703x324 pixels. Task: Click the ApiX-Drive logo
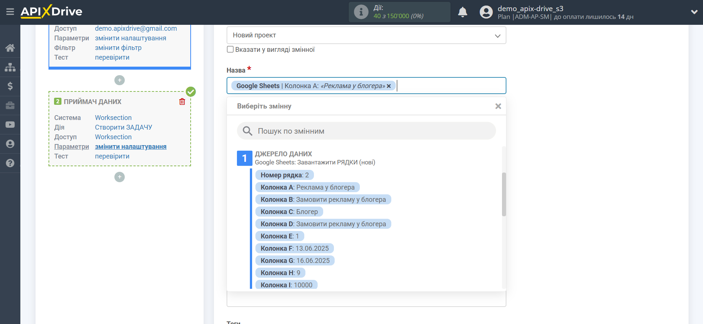[x=51, y=11]
